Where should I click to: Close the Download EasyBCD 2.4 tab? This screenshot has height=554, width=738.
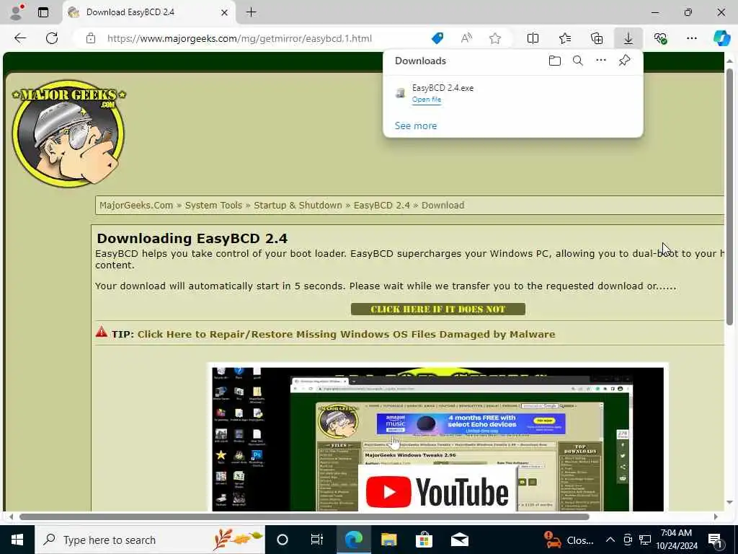coord(225,12)
